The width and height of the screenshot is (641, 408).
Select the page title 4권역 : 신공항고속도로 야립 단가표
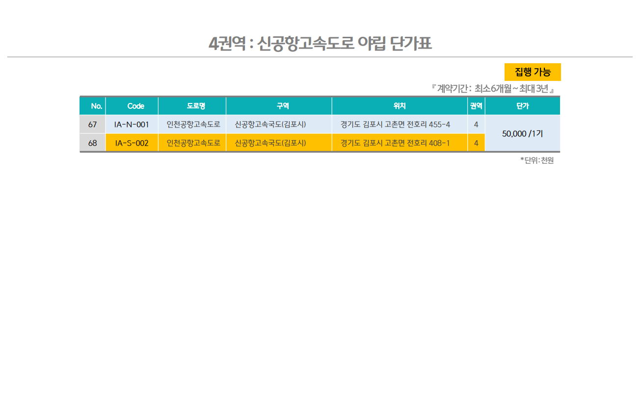click(x=320, y=44)
